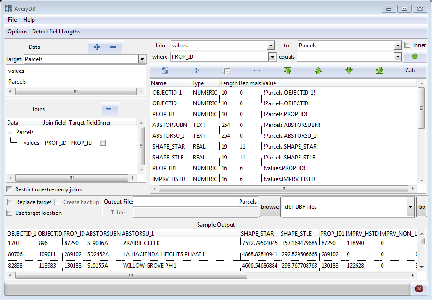The height and width of the screenshot is (300, 432).
Task: Click the red cancel icon in status bar
Action: click(x=419, y=288)
